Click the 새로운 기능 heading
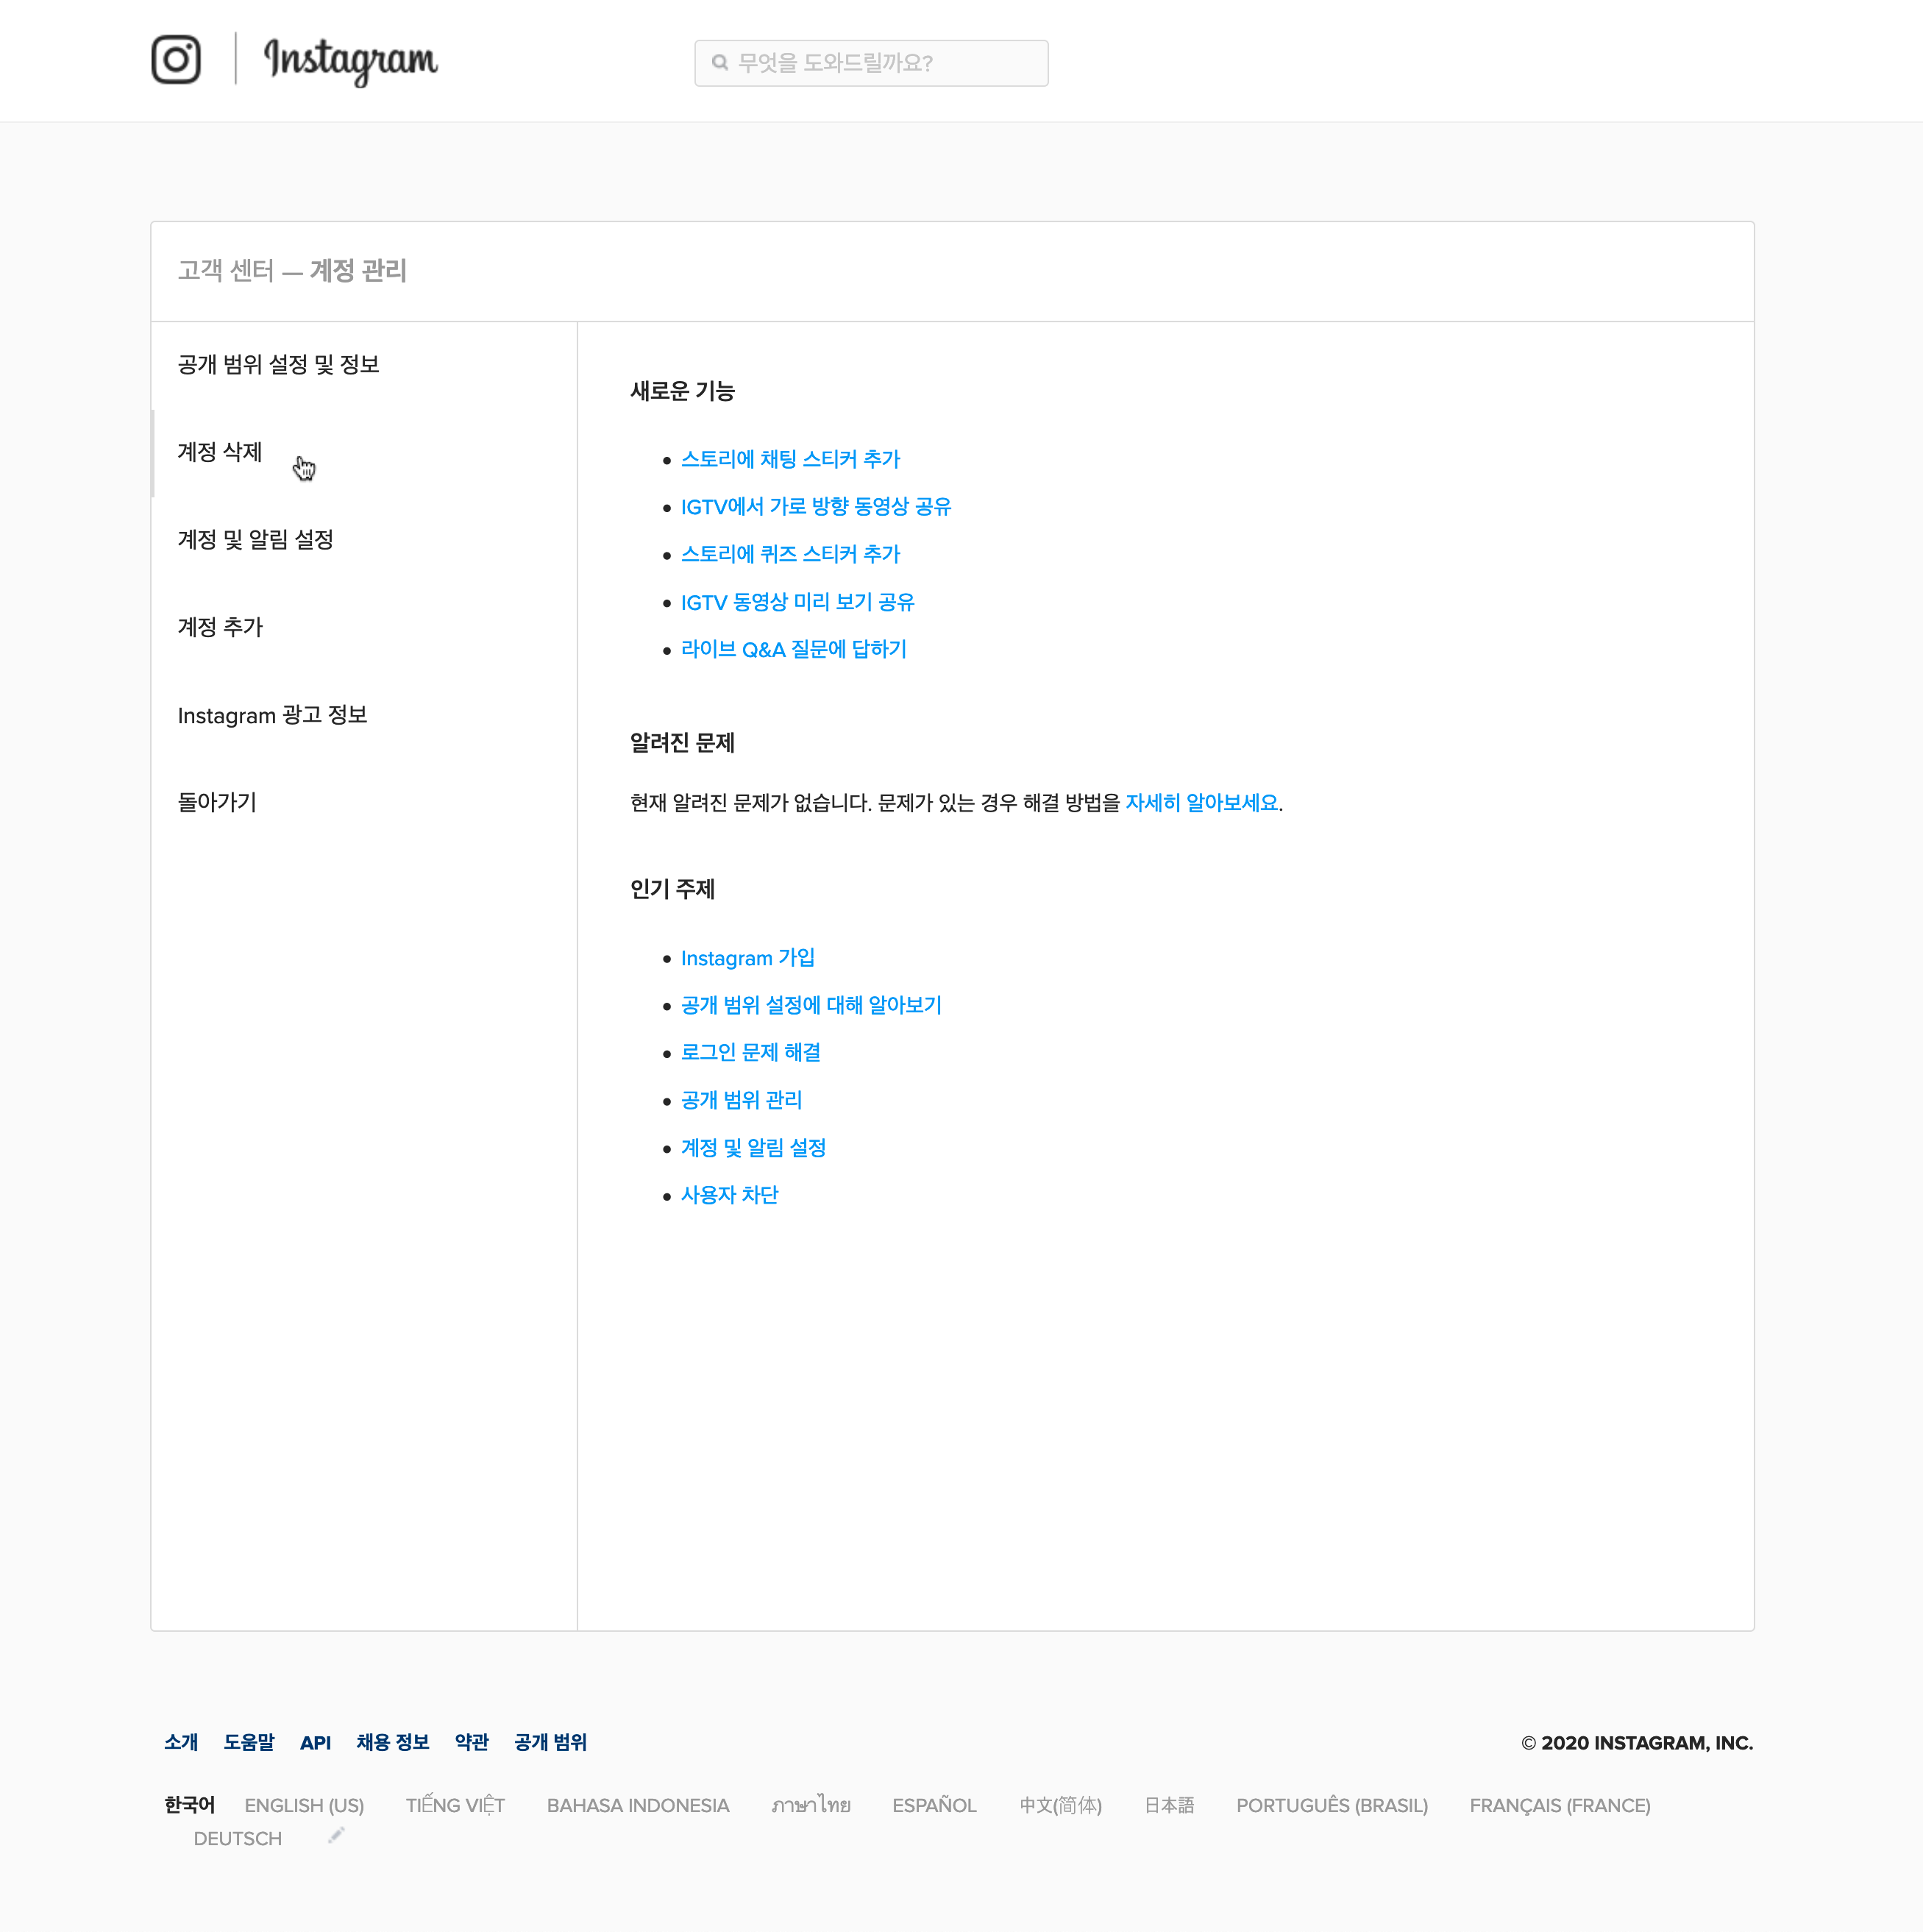The width and height of the screenshot is (1923, 1932). coord(683,392)
